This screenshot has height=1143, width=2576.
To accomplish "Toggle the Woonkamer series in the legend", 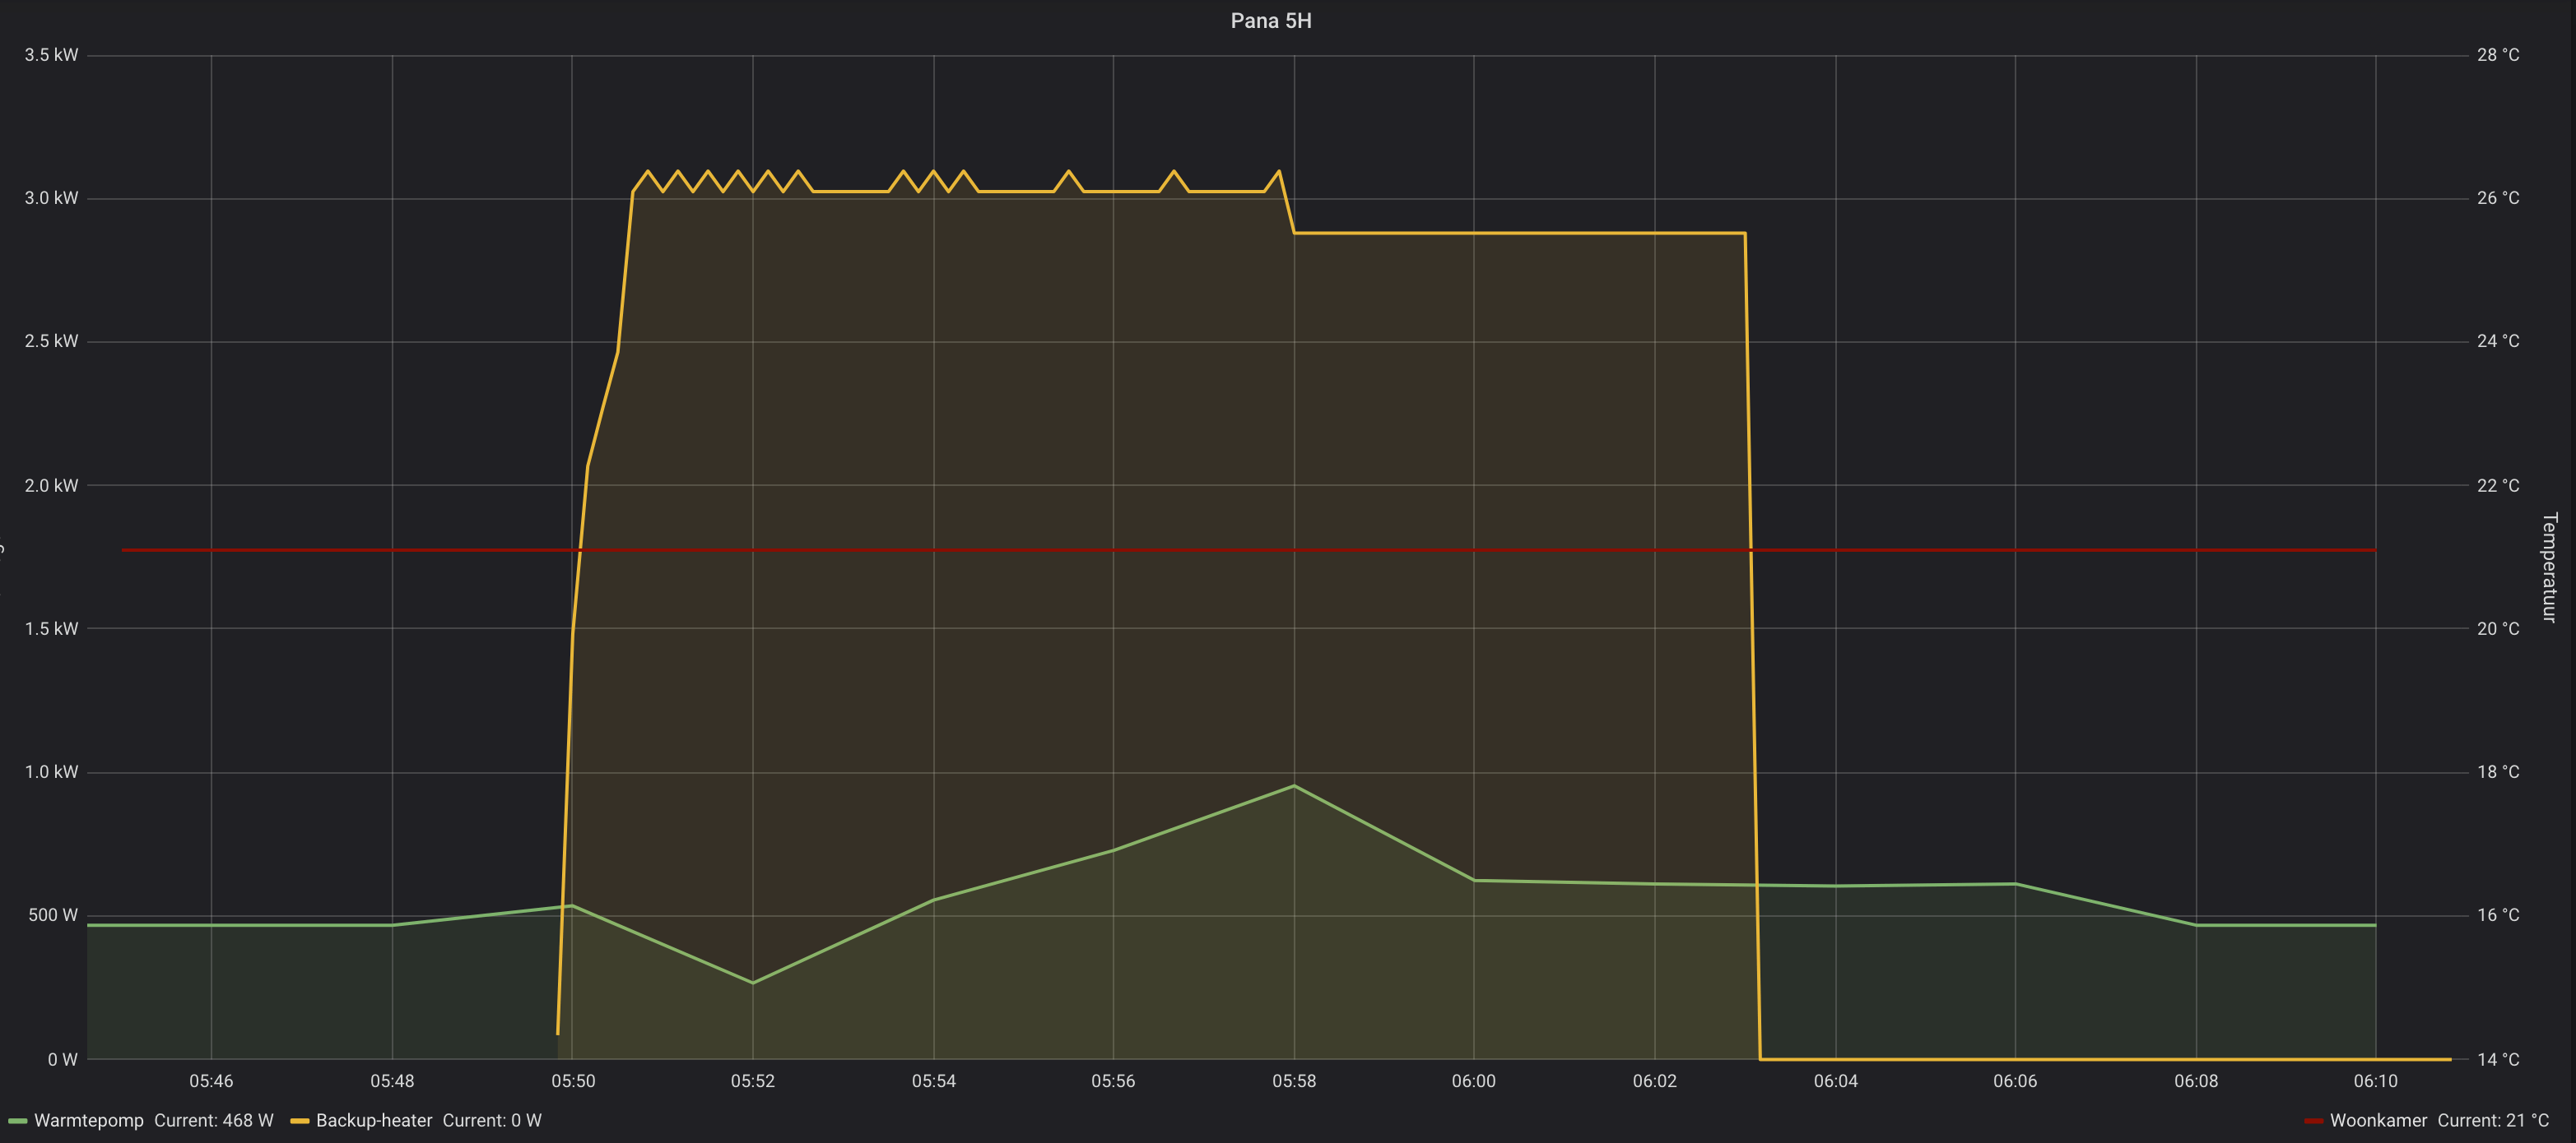I will click(2378, 1121).
